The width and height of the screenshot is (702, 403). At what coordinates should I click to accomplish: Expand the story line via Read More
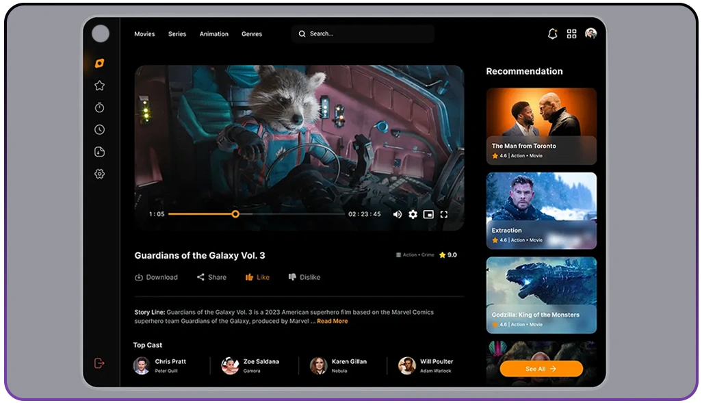click(x=333, y=321)
